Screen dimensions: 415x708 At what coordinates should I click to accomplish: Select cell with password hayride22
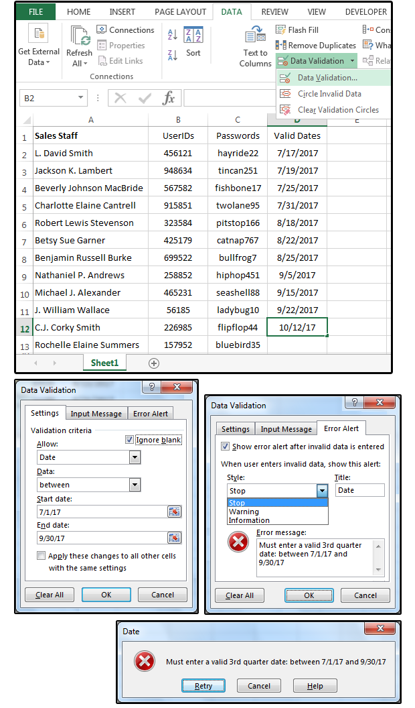point(238,153)
